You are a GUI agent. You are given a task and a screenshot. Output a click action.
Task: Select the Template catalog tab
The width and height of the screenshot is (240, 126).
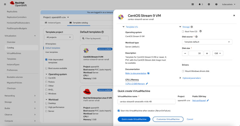click(x=79, y=23)
